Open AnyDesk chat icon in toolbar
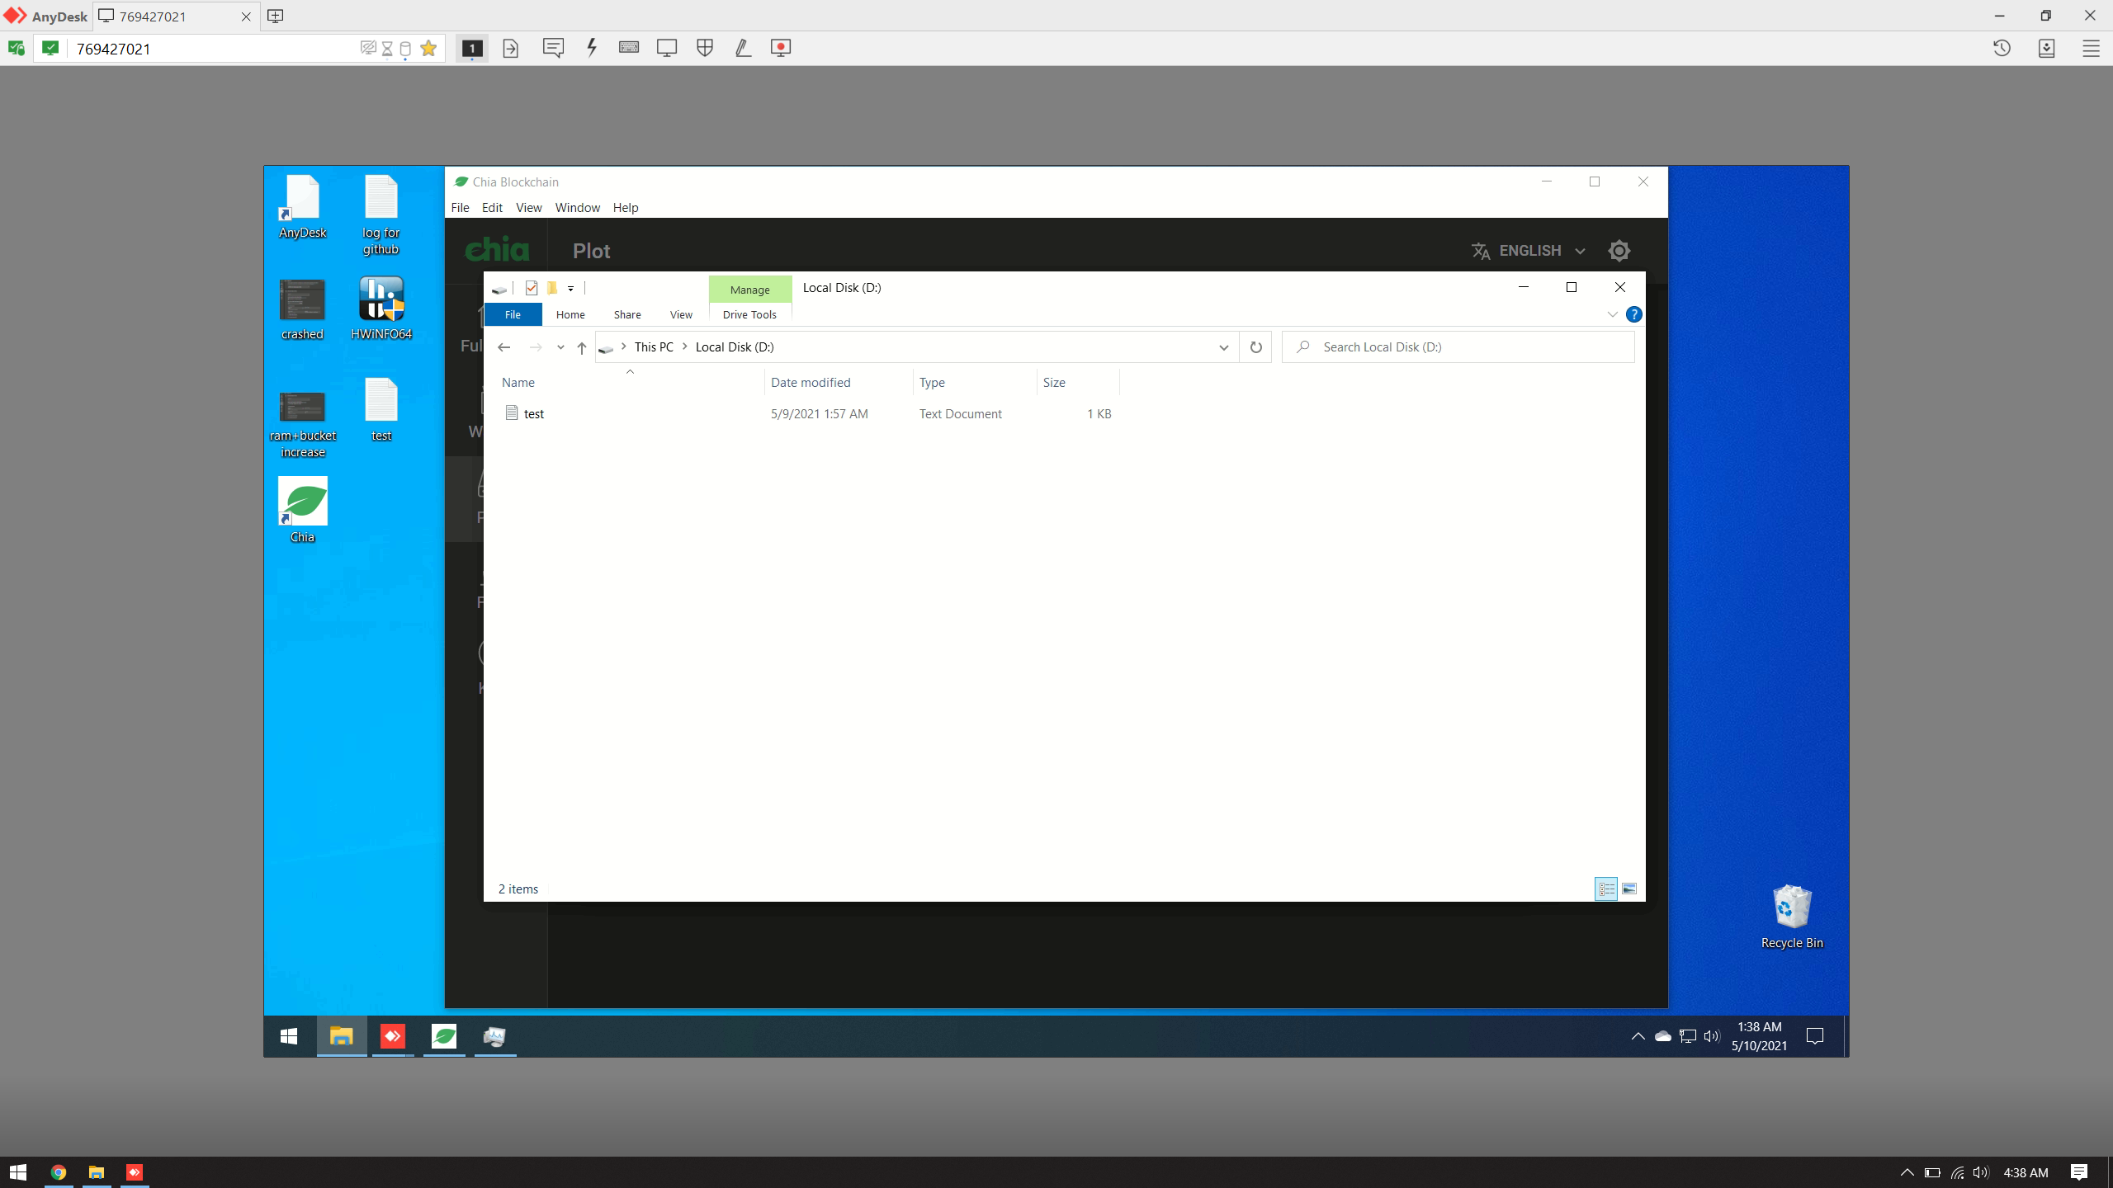The width and height of the screenshot is (2113, 1188). pos(553,48)
